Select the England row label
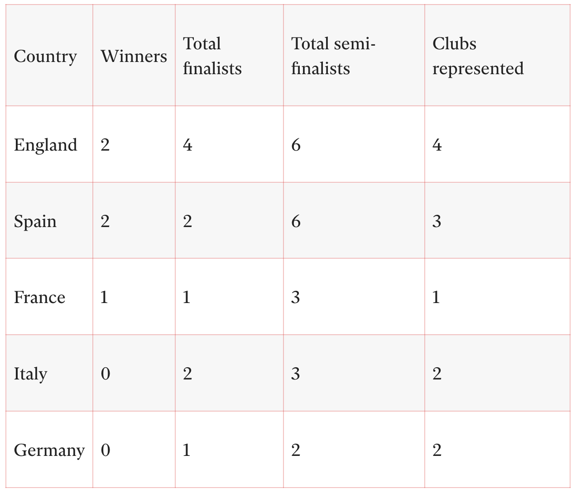Screen dimensions: 576x493 [45, 145]
